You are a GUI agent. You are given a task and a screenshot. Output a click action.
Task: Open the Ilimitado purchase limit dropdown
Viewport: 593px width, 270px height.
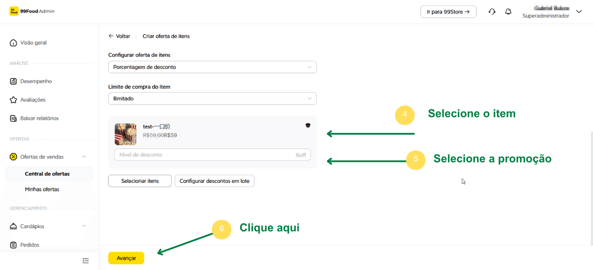(212, 99)
